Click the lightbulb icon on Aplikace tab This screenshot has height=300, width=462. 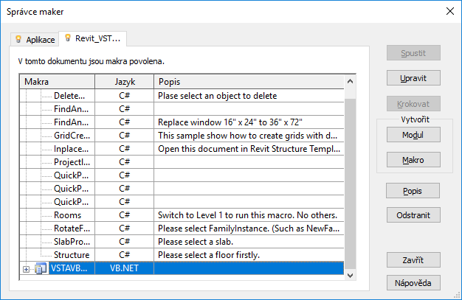point(18,39)
